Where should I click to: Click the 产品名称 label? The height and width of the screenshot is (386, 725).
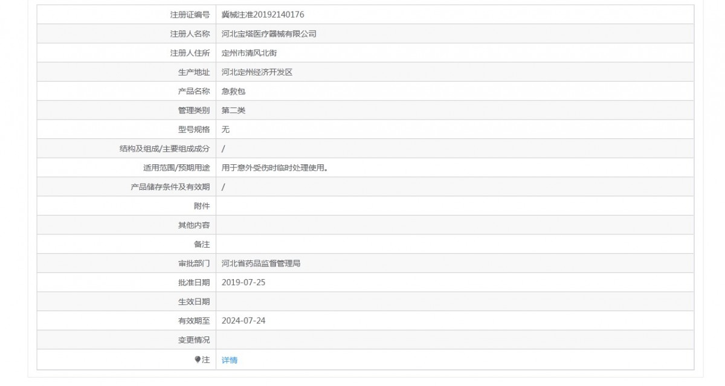coord(194,92)
